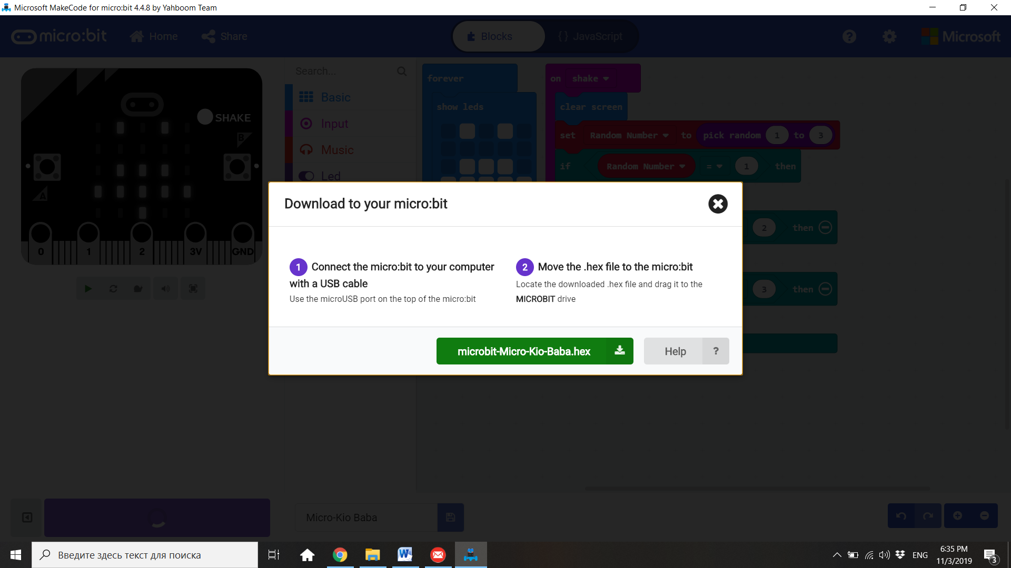Save the project using the disk icon
1011x568 pixels.
click(x=450, y=518)
